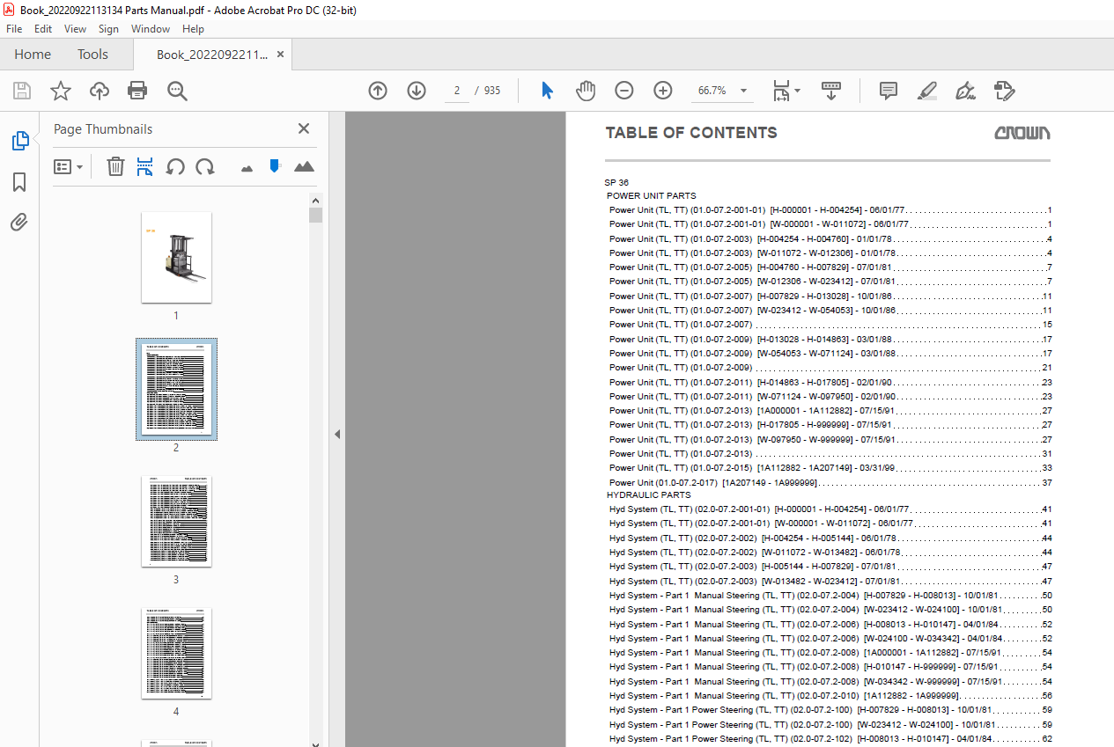Screen dimensions: 1114x747
Task: Select page 4 thumbnail
Action: 176,654
